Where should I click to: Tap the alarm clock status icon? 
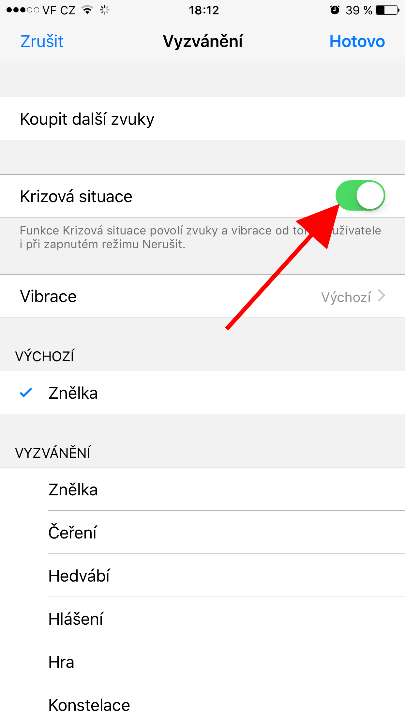click(335, 10)
